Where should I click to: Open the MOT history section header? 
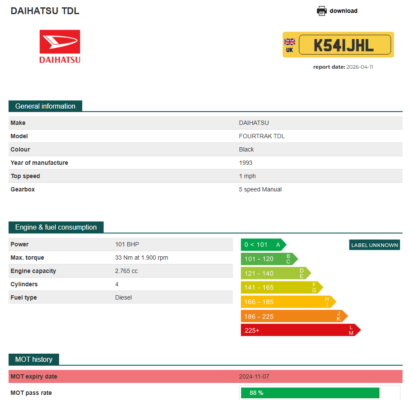click(x=34, y=359)
